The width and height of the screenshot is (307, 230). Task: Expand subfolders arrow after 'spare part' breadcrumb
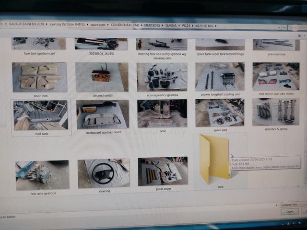108,25
